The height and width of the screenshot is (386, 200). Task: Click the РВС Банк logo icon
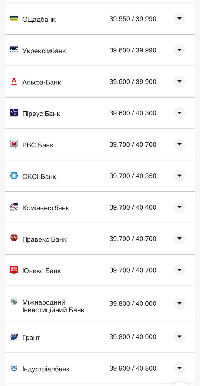click(x=14, y=144)
